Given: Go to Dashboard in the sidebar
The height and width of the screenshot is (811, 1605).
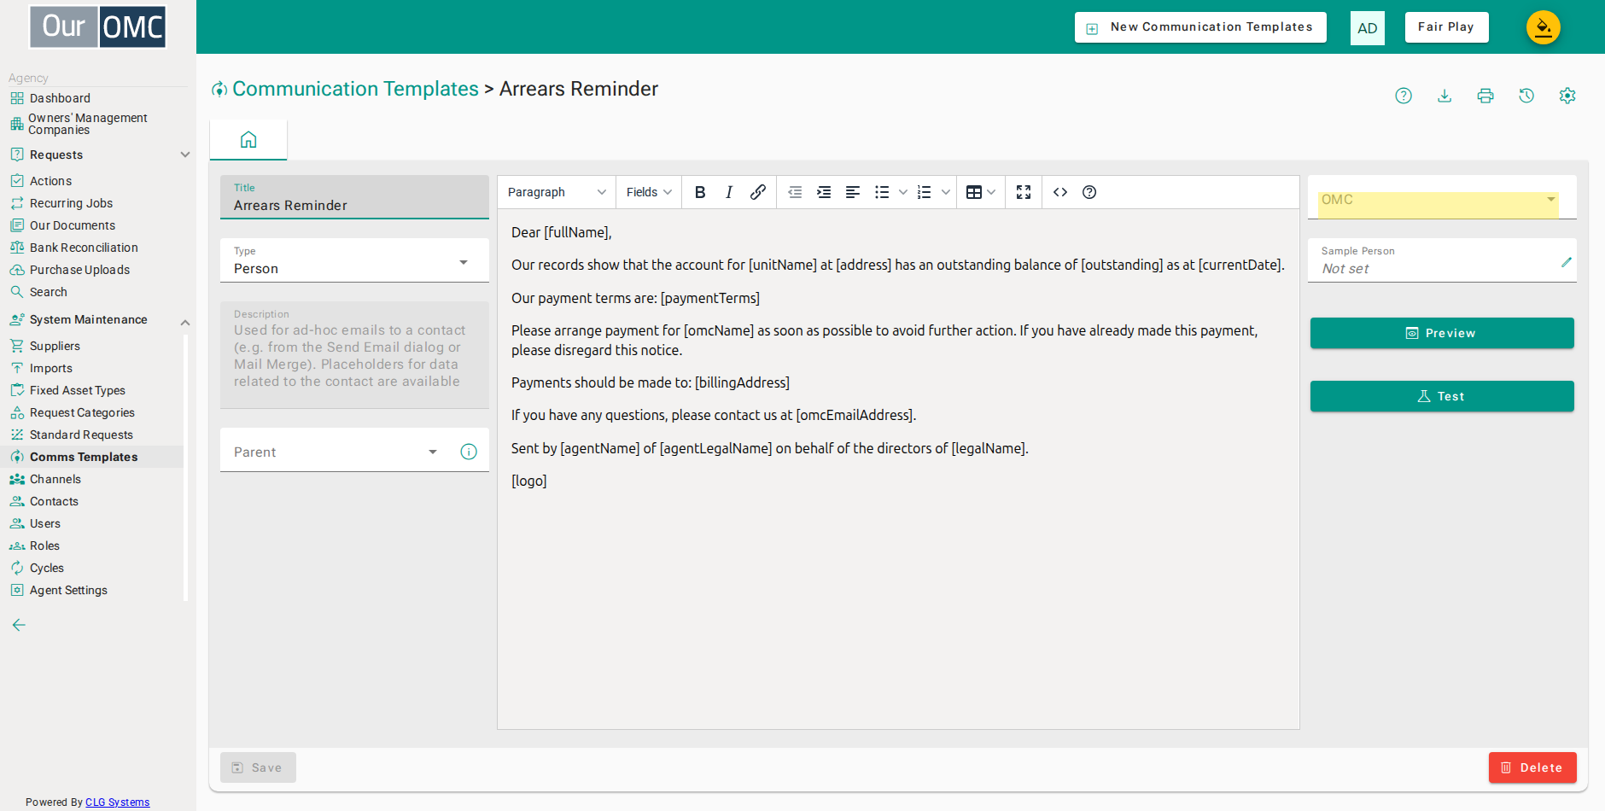Looking at the screenshot, I should click(60, 98).
